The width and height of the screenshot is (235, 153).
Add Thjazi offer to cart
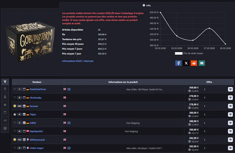pos(231,114)
